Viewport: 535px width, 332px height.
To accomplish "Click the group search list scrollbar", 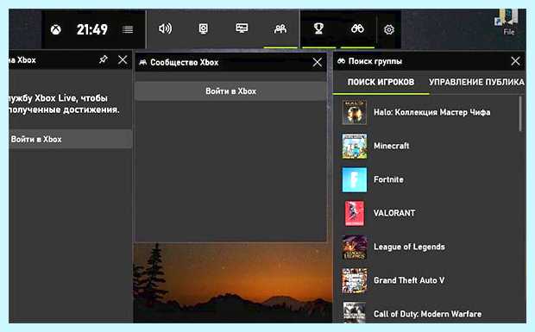I will [x=520, y=114].
